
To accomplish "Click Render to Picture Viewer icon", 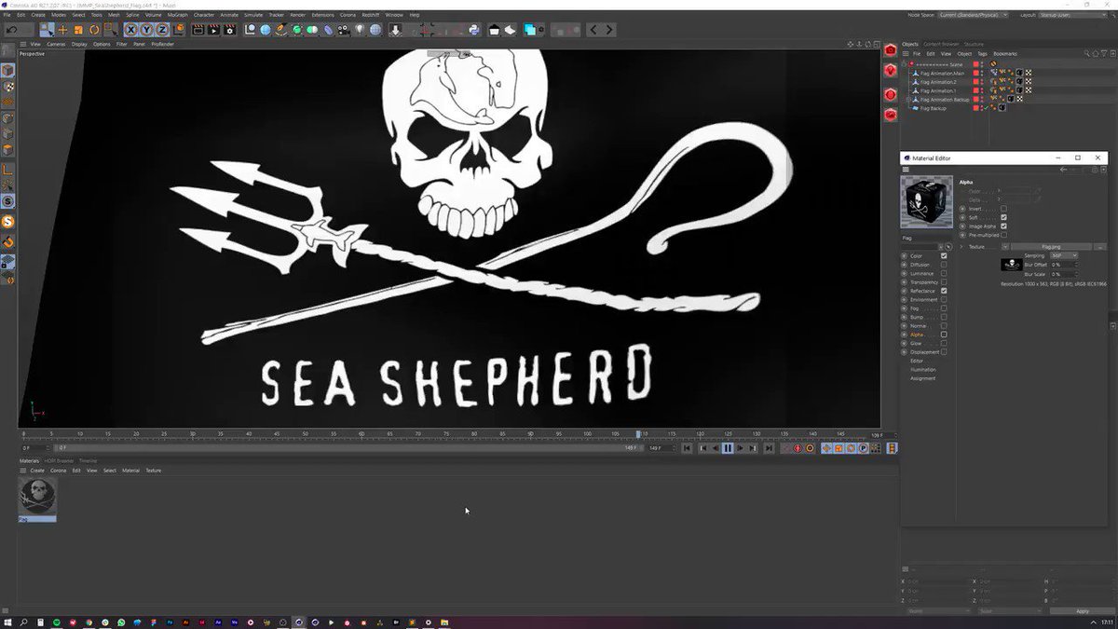I will 213,30.
